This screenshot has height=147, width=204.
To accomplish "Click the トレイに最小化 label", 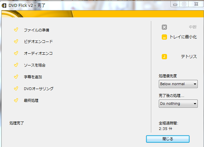I will point(183,37).
